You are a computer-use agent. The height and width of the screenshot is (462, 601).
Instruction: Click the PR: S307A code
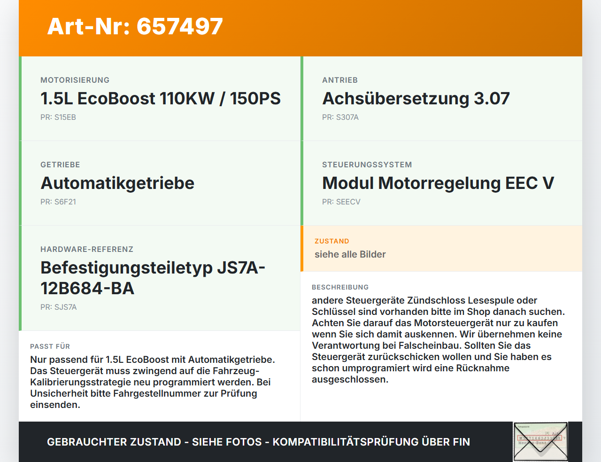pyautogui.click(x=340, y=117)
